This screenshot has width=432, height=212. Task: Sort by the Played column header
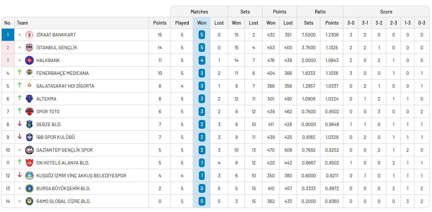tap(182, 23)
